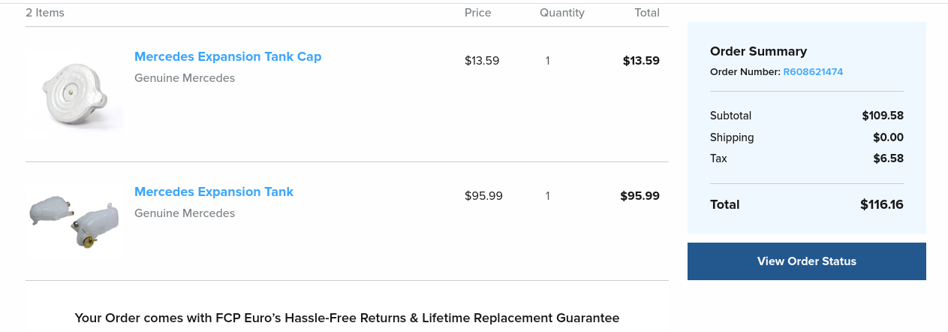
Task: Open the Mercedes Expansion Tank product link
Action: coord(214,192)
